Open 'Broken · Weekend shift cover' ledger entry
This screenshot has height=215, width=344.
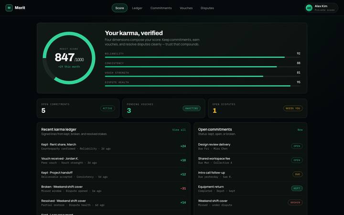click(113, 189)
